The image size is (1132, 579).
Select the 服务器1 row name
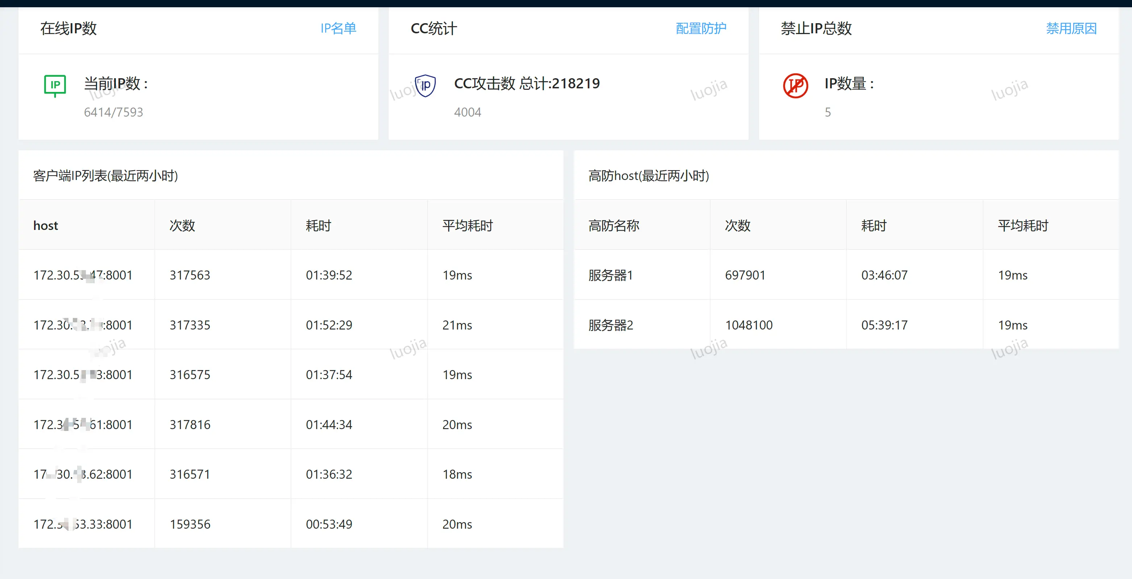[610, 275]
